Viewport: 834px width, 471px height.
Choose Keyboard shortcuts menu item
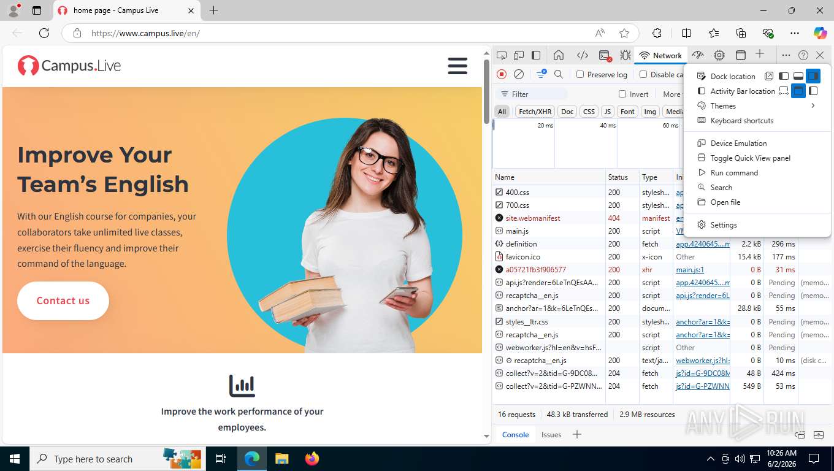tap(757, 120)
